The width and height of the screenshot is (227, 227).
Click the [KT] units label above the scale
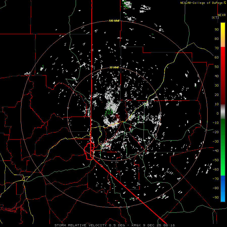[215, 17]
